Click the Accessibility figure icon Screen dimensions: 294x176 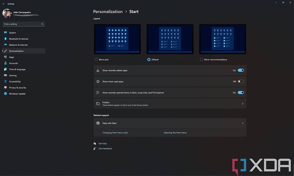tap(5, 81)
